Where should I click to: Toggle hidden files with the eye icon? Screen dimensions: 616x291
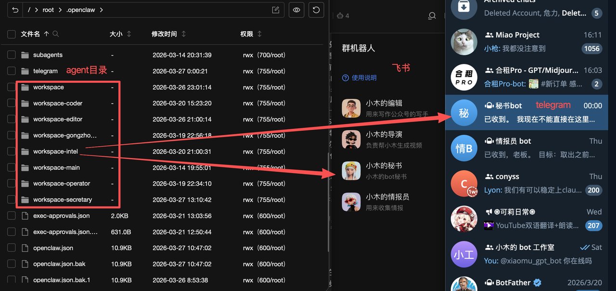coord(297,10)
